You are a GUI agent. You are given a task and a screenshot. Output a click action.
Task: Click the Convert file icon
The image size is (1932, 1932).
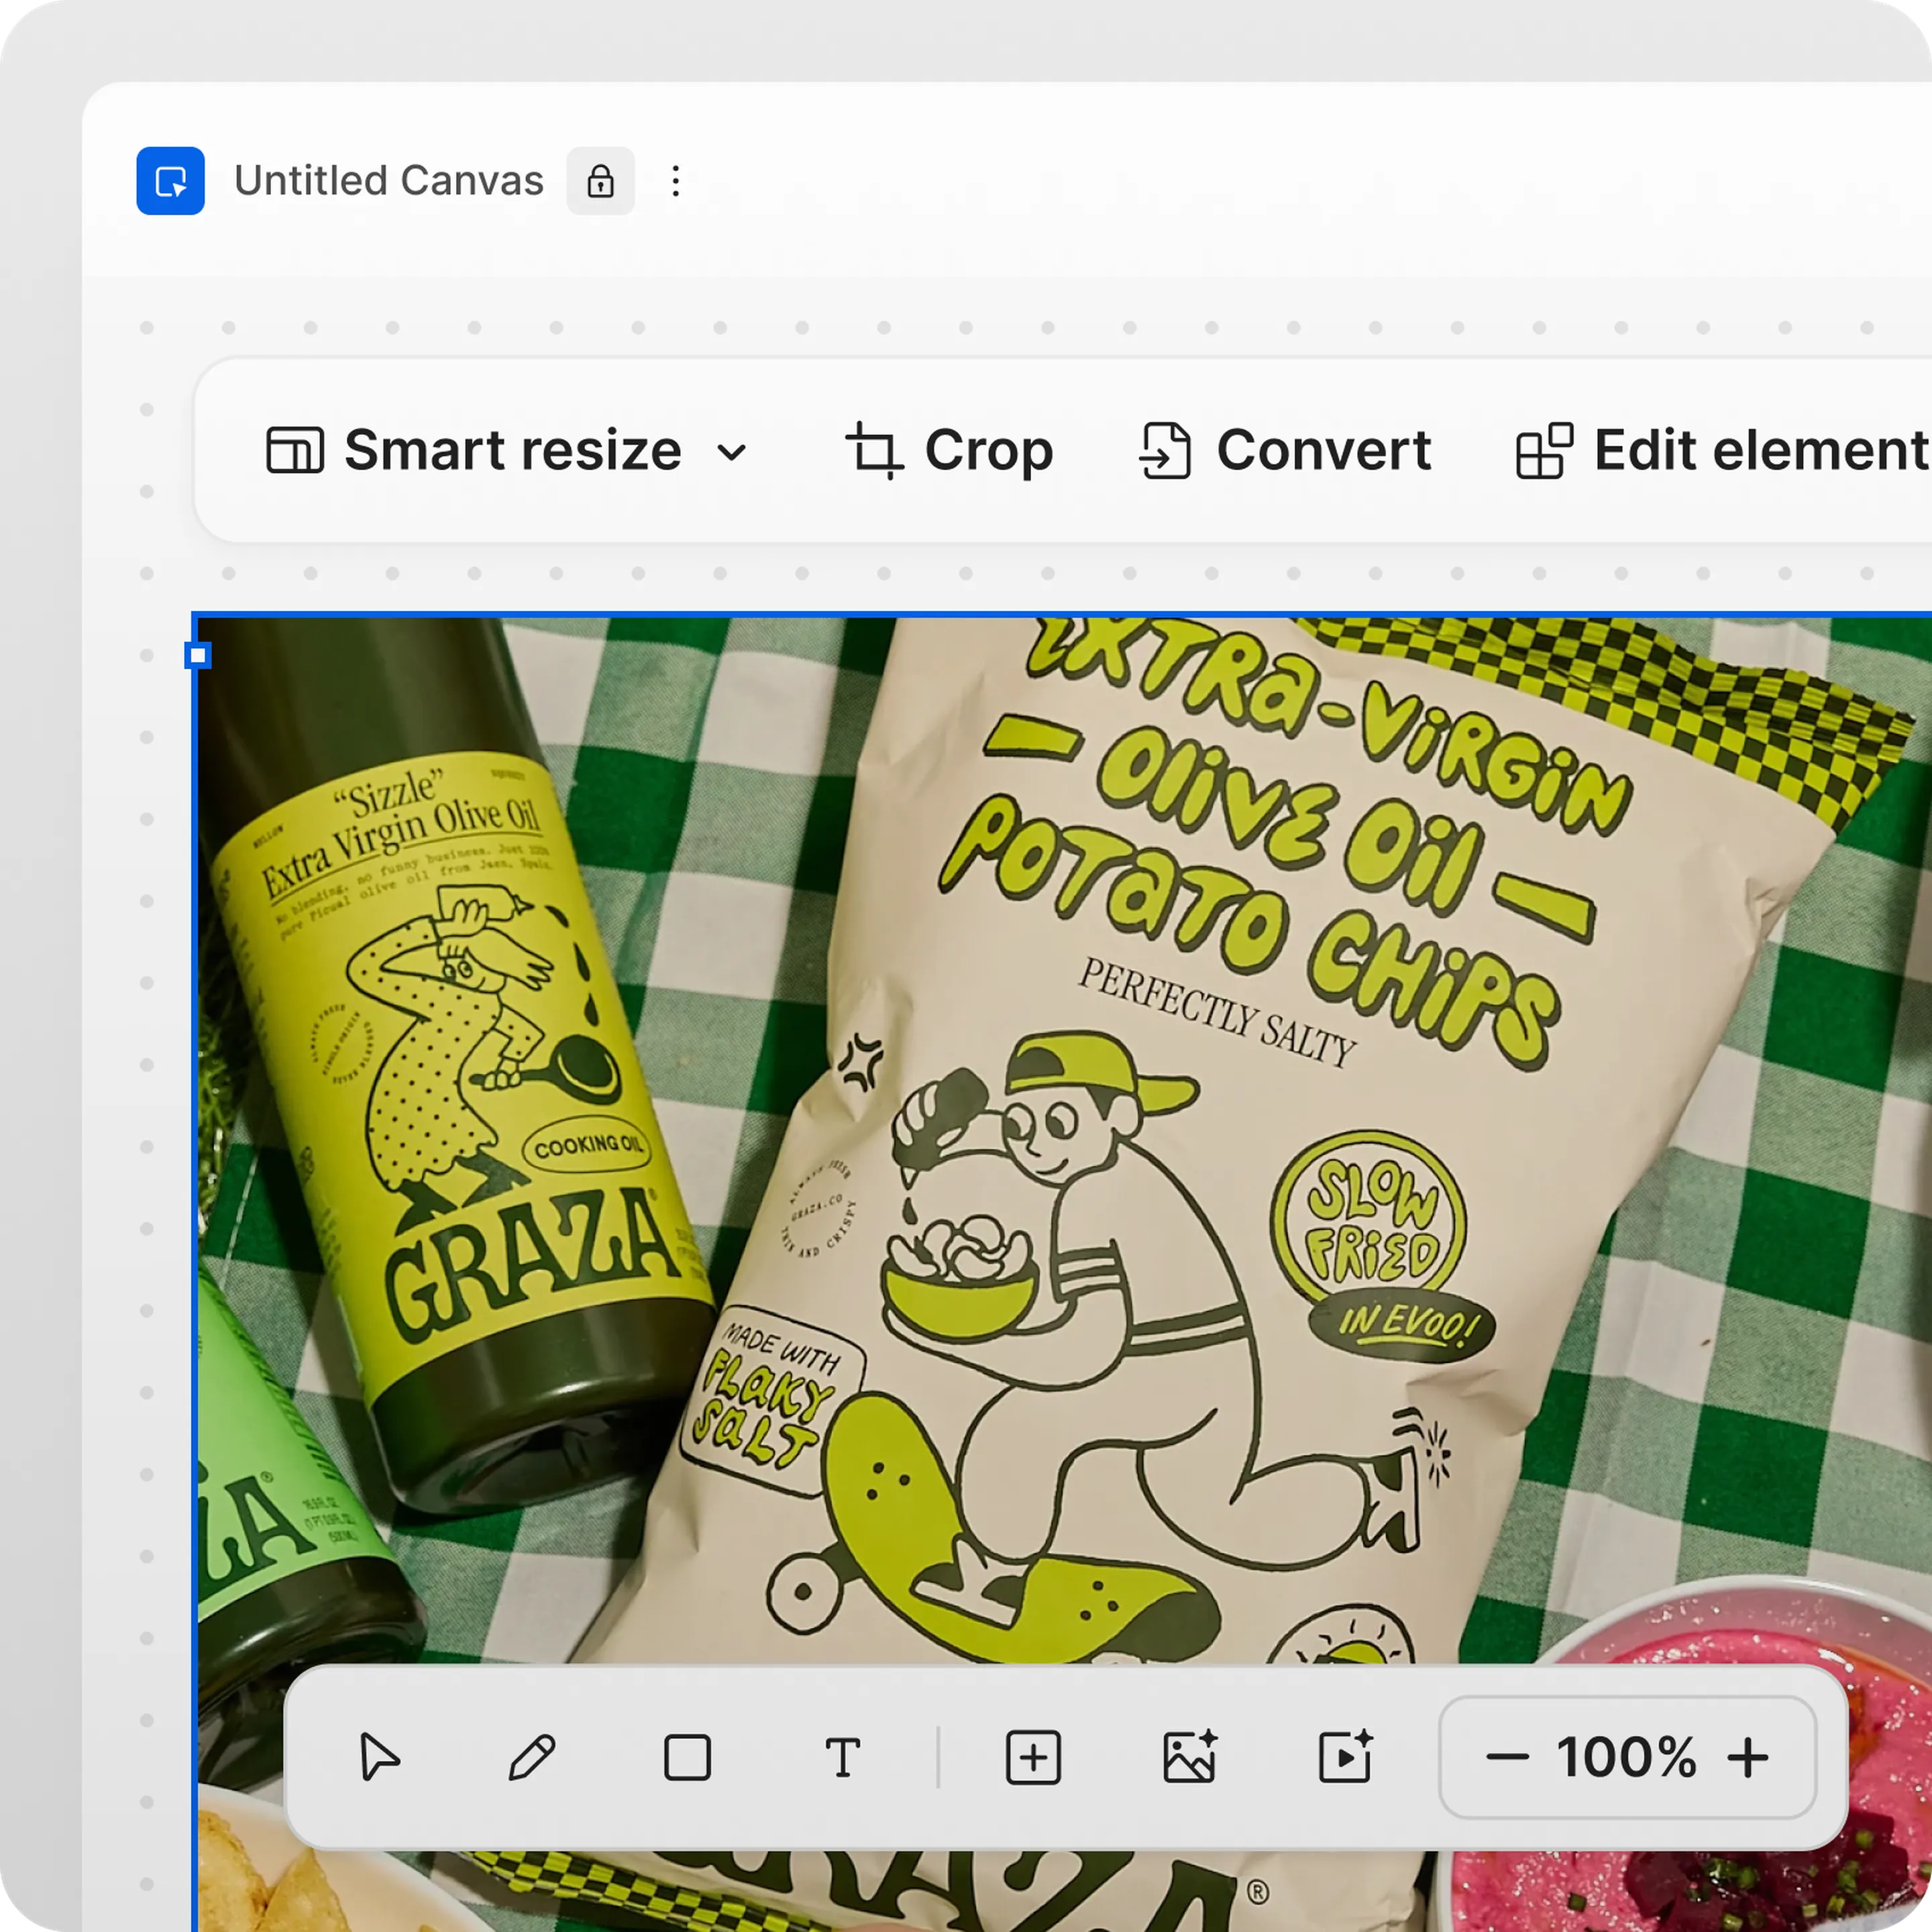point(1165,450)
